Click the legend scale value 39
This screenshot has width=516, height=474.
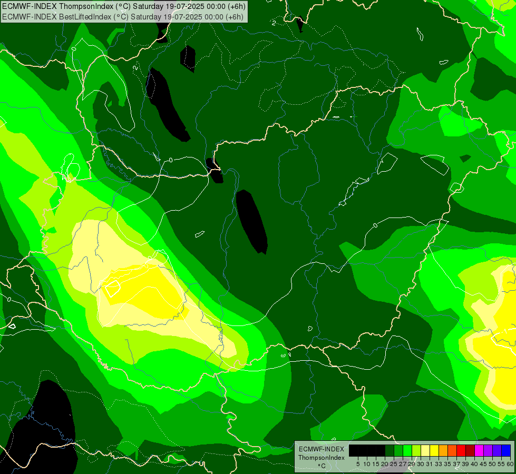[465, 464]
